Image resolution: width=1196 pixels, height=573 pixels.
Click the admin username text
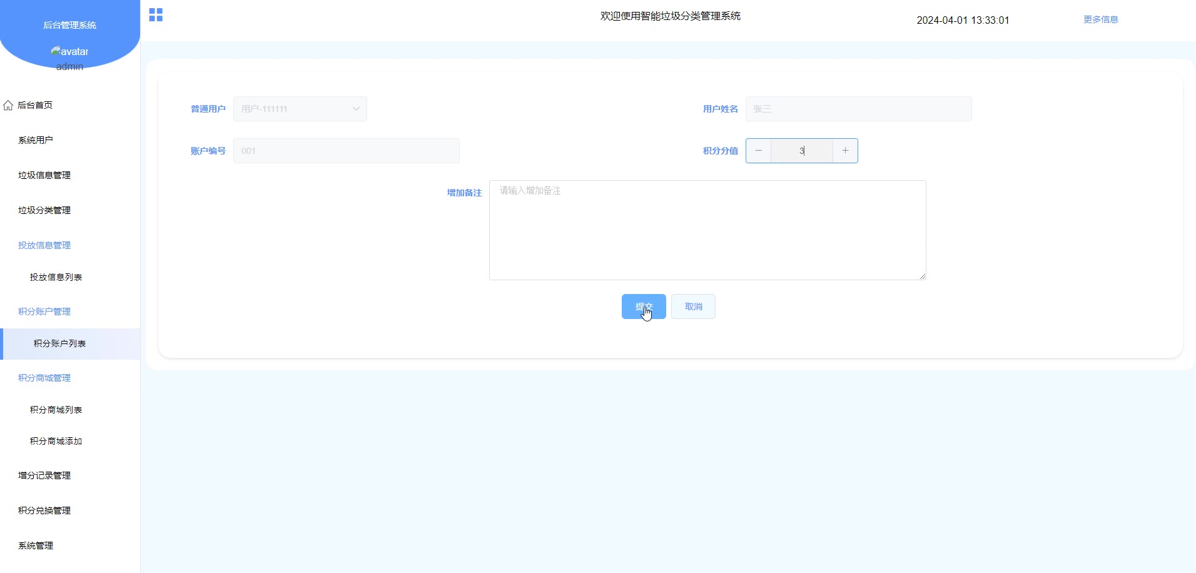pyautogui.click(x=69, y=66)
